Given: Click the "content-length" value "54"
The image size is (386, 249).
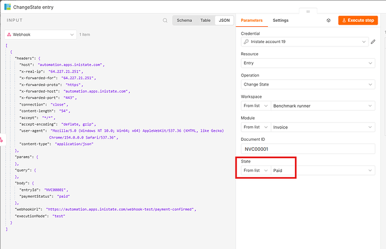Looking at the screenshot, I should [x=64, y=111].
